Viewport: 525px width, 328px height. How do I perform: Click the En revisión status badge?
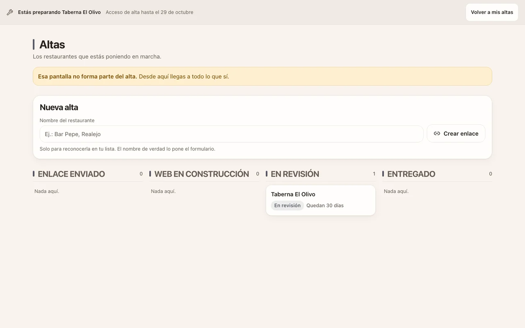[287, 205]
